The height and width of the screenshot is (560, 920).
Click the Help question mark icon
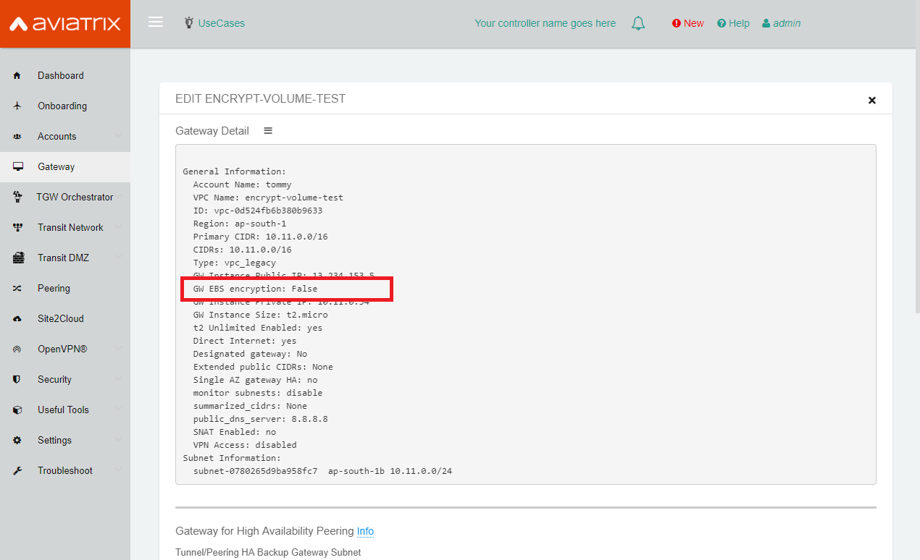721,23
